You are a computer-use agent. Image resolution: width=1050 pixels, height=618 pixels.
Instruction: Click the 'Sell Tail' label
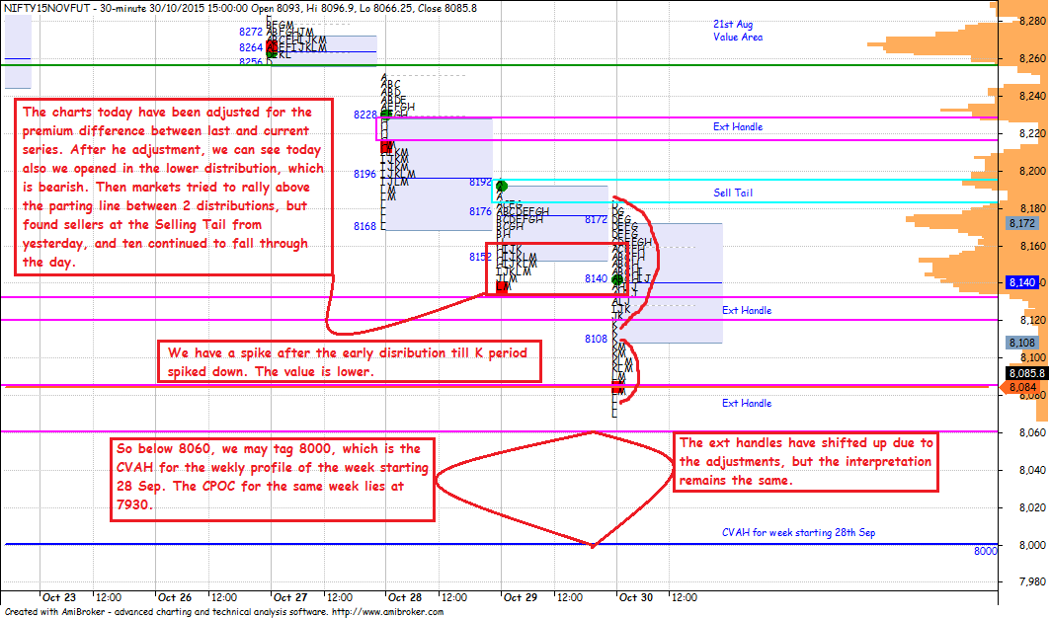[733, 193]
